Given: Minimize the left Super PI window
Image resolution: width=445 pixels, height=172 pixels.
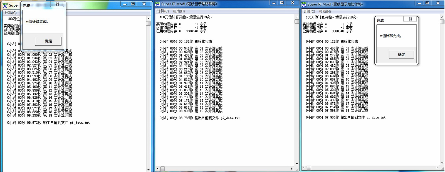Looking at the screenshot, I should coord(125,4).
